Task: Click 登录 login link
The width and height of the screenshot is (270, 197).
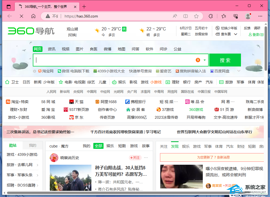Action: click(x=255, y=35)
